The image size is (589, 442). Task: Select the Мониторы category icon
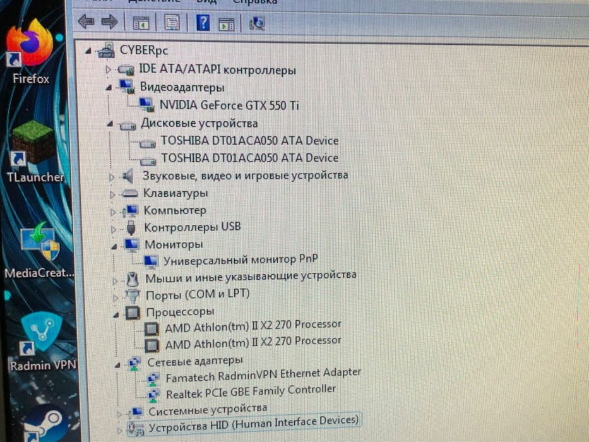(x=131, y=245)
